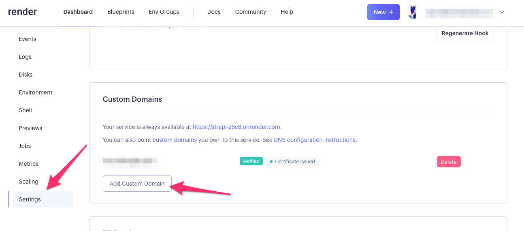
Task: Select Settings in the sidebar
Action: point(43,199)
